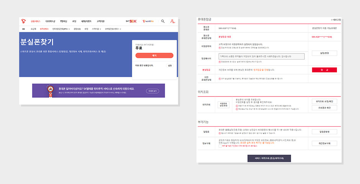The height and width of the screenshot is (184, 360).
Task: Check the 정보삭제 consent checkbox
Action: pos(220,145)
